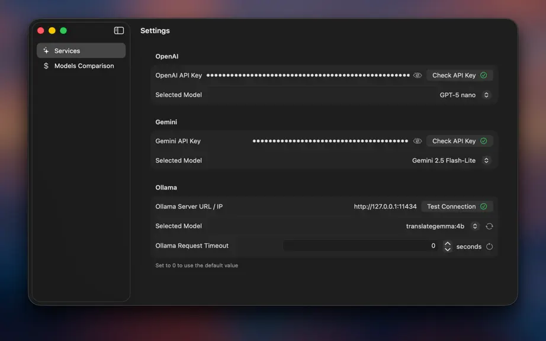This screenshot has height=341, width=546.
Task: Click the Ollama server URL field
Action: click(385, 207)
